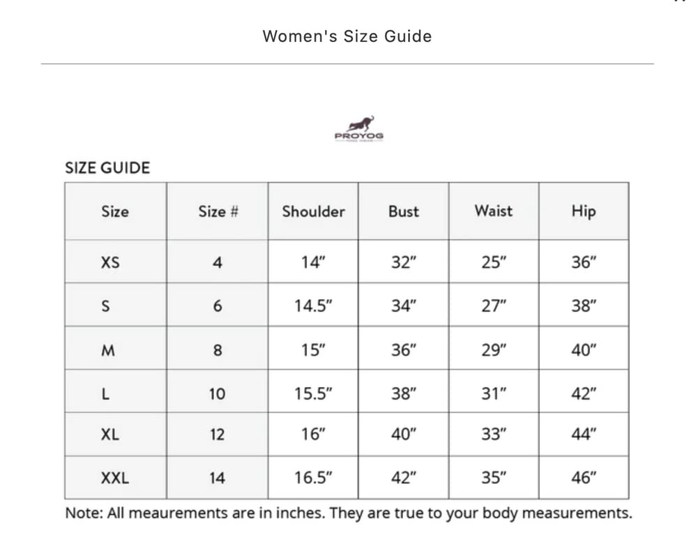The height and width of the screenshot is (558, 696).
Task: Select the XL size row label
Action: click(110, 435)
